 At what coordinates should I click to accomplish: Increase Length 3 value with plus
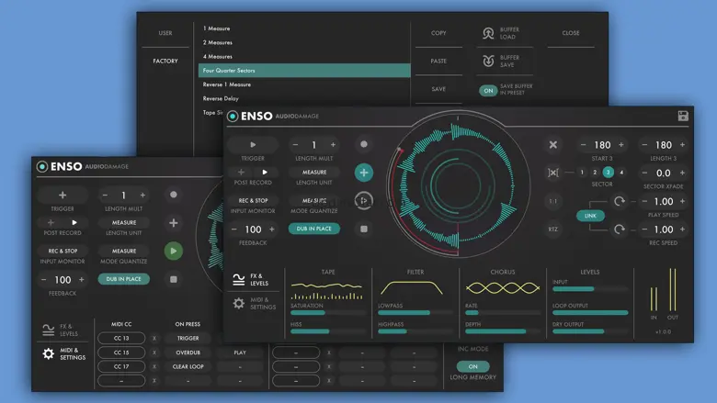682,145
